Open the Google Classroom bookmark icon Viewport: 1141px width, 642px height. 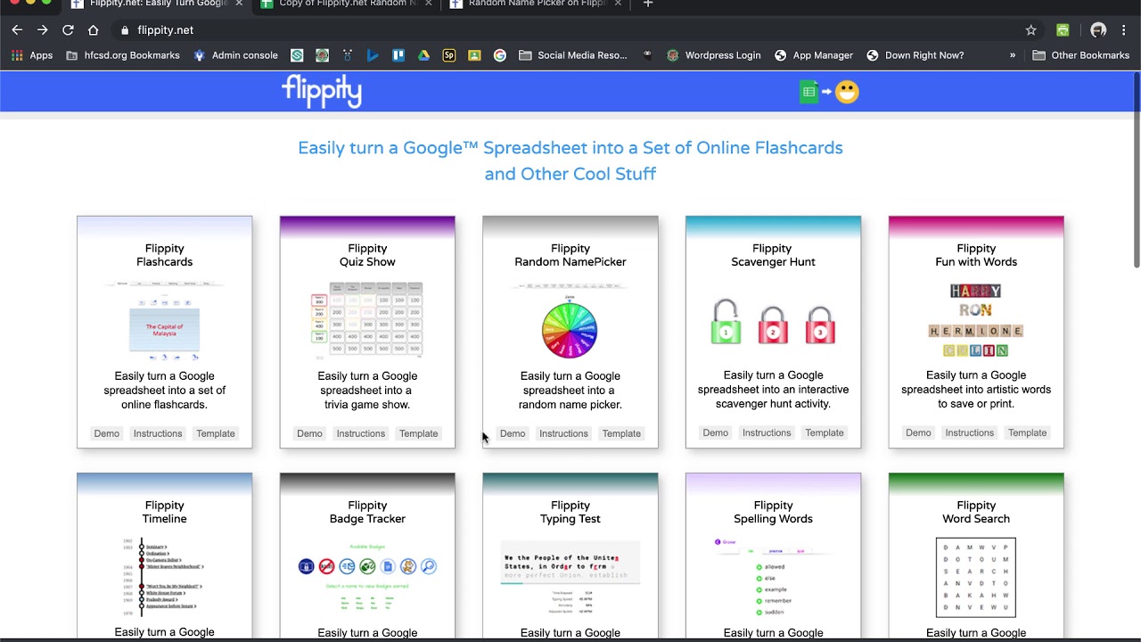(474, 55)
